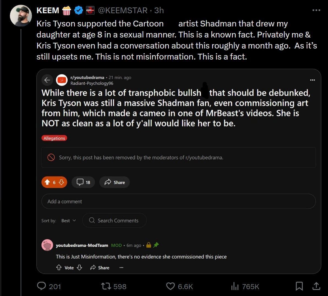Click the Allegations flair tag
Viewport: 328px width, 296px height.
(x=54, y=138)
